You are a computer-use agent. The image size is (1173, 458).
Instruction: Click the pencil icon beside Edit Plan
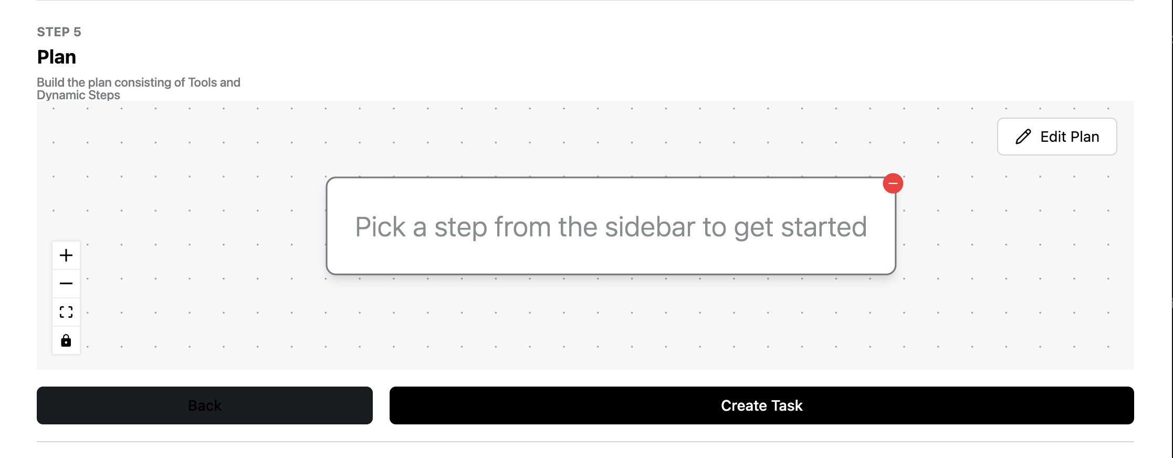click(1023, 137)
